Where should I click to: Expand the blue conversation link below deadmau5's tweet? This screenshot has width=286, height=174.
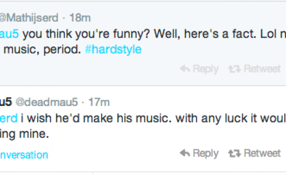[x=23, y=154]
